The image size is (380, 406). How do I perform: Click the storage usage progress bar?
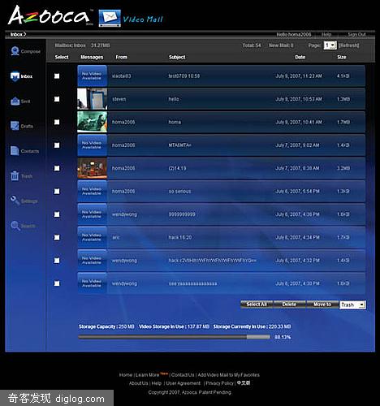click(x=174, y=337)
